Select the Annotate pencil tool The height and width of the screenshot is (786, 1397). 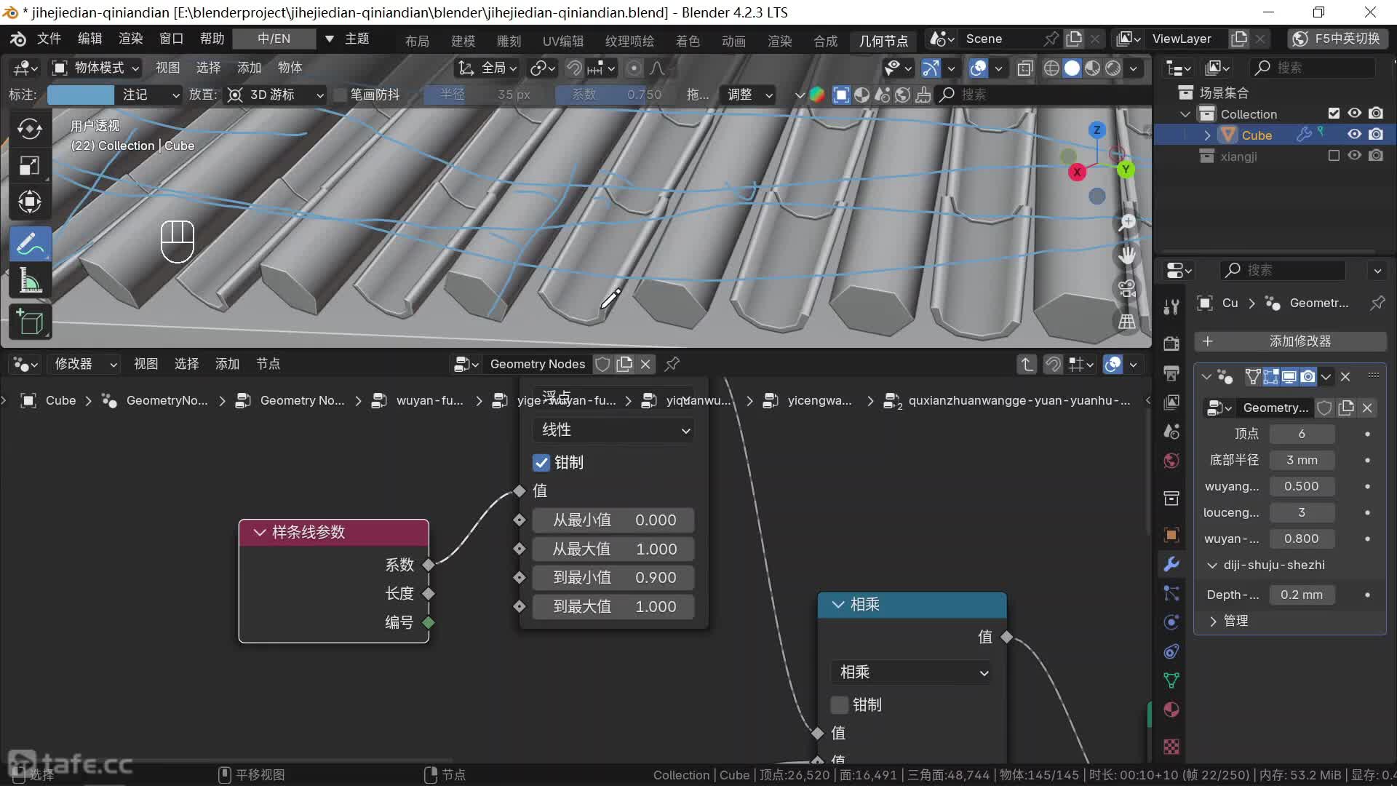[30, 244]
